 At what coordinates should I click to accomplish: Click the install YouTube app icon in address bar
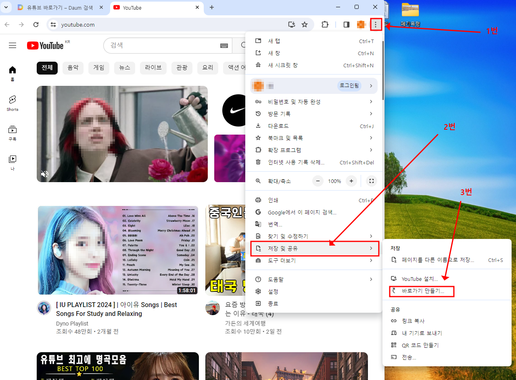pyautogui.click(x=292, y=25)
